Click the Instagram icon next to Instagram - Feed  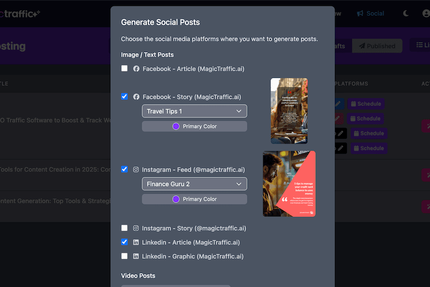coord(137,169)
